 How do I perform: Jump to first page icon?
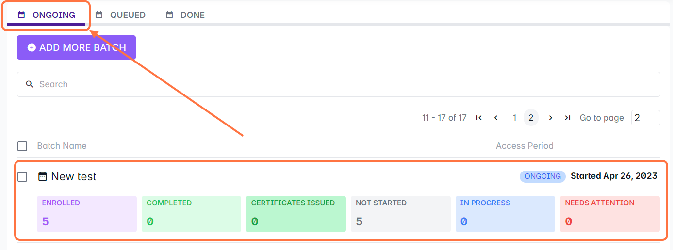click(x=479, y=118)
